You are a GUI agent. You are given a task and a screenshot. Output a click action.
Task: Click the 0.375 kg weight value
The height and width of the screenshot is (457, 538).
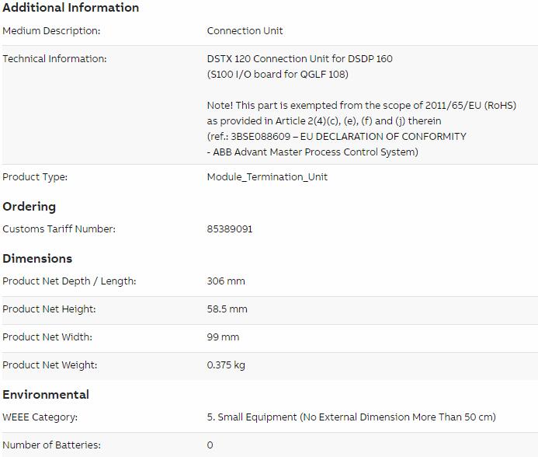[x=226, y=365]
